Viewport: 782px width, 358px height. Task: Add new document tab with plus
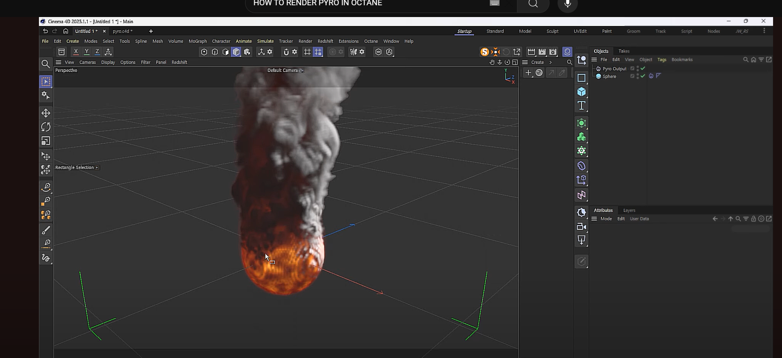click(151, 31)
